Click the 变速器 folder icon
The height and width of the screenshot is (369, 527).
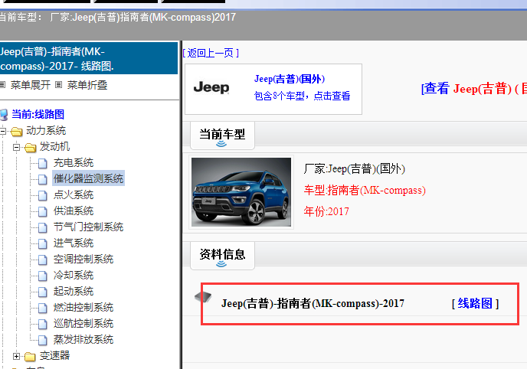coord(30,356)
